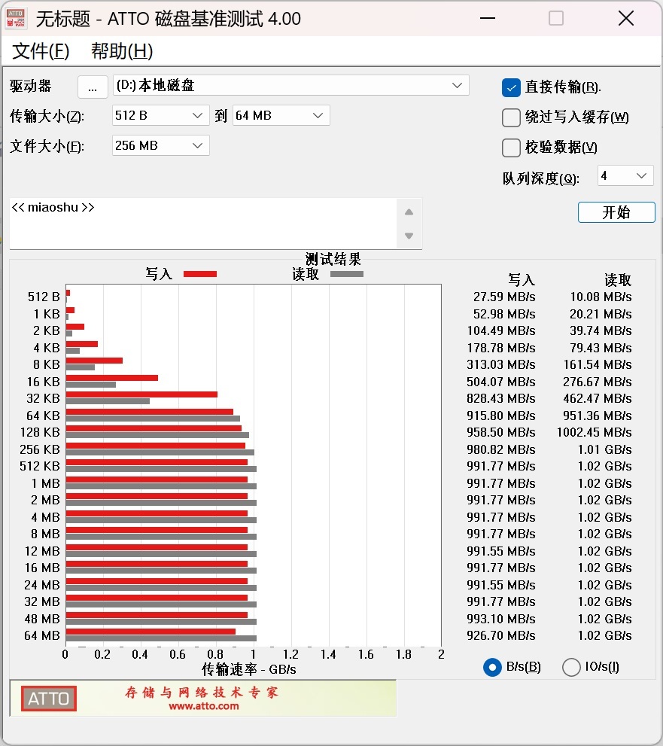The image size is (663, 746).
Task: Click the 828.43 MB/s write value
Action: (x=500, y=399)
